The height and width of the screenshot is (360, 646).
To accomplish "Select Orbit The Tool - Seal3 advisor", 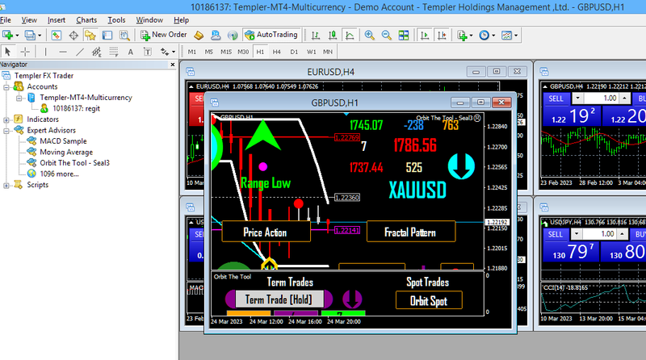I will click(x=74, y=163).
